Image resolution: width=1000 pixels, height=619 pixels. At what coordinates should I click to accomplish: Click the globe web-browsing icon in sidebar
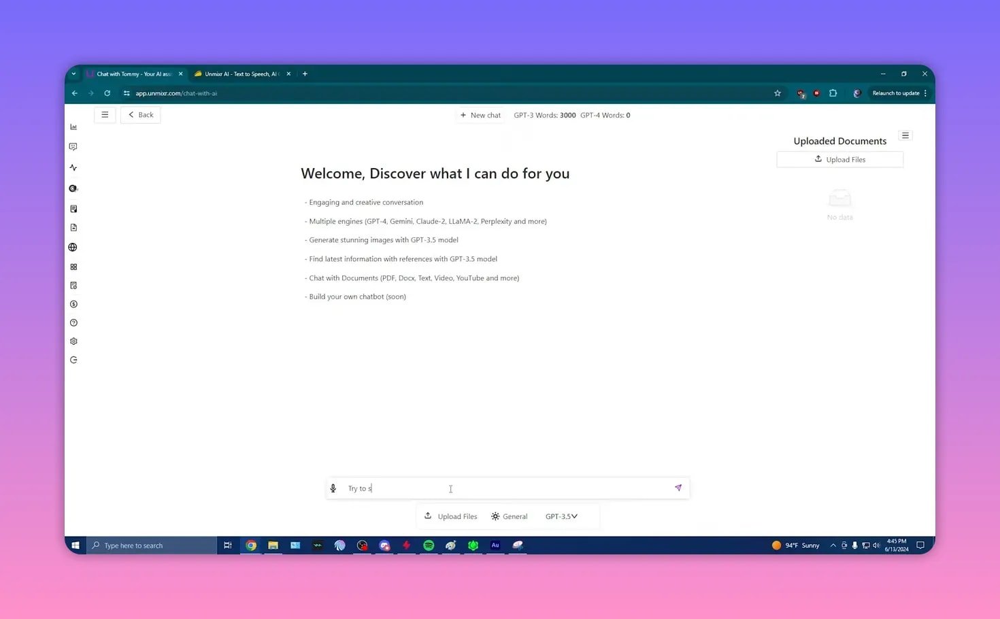73,247
